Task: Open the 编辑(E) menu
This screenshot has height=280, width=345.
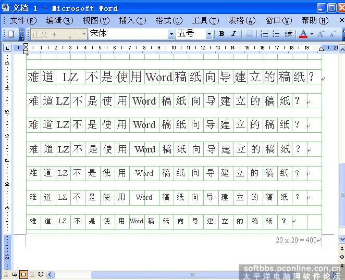Action: click(x=59, y=21)
